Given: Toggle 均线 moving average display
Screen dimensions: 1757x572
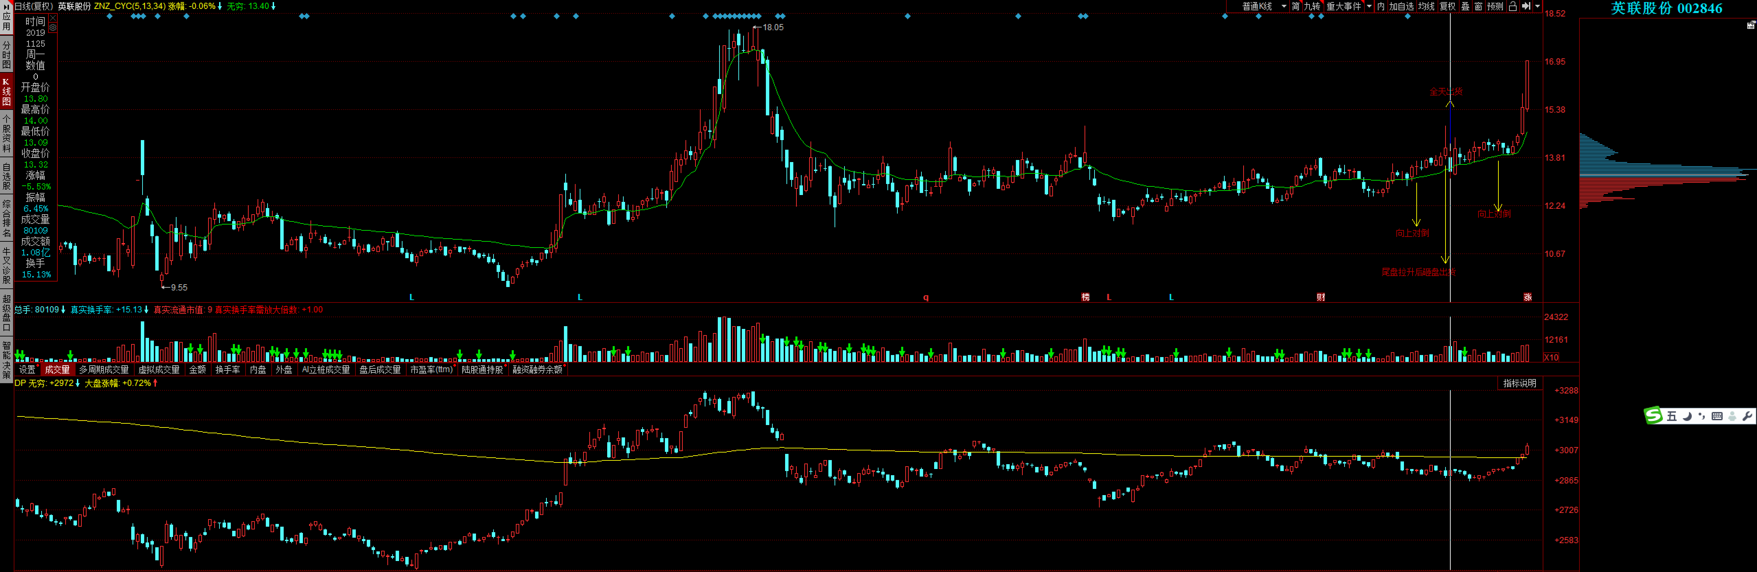Looking at the screenshot, I should [x=1426, y=6].
